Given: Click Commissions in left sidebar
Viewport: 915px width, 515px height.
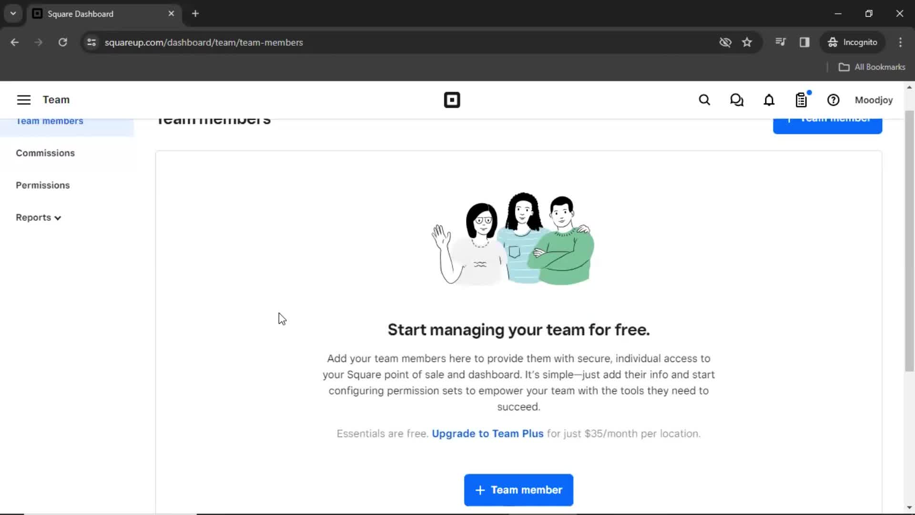Looking at the screenshot, I should point(45,153).
